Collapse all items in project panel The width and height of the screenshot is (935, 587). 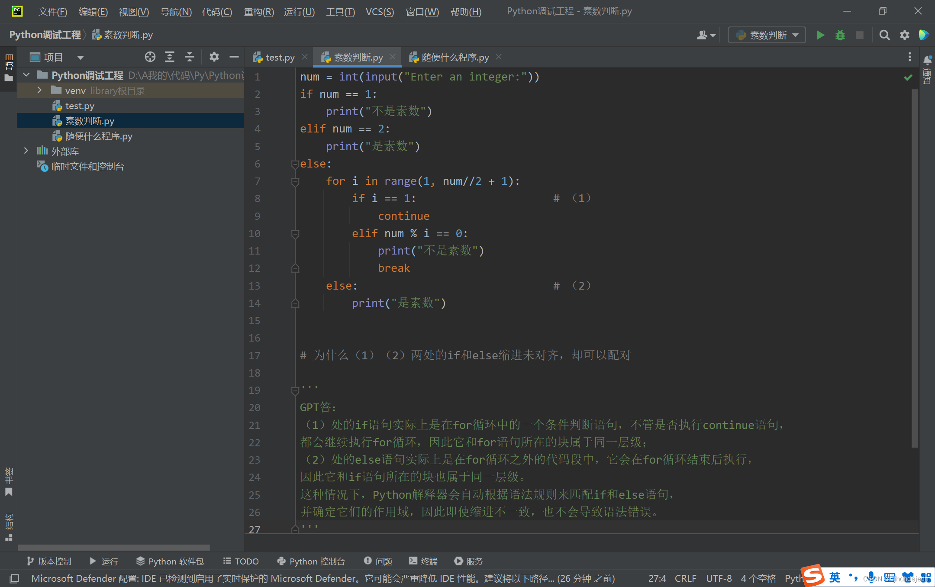pyautogui.click(x=189, y=57)
